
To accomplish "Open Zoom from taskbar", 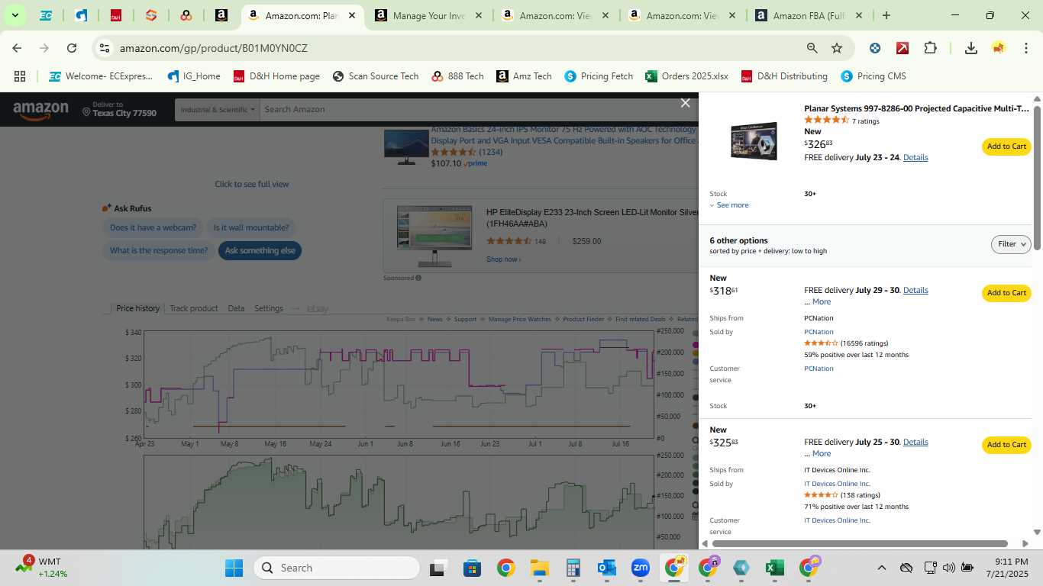I will 640,568.
